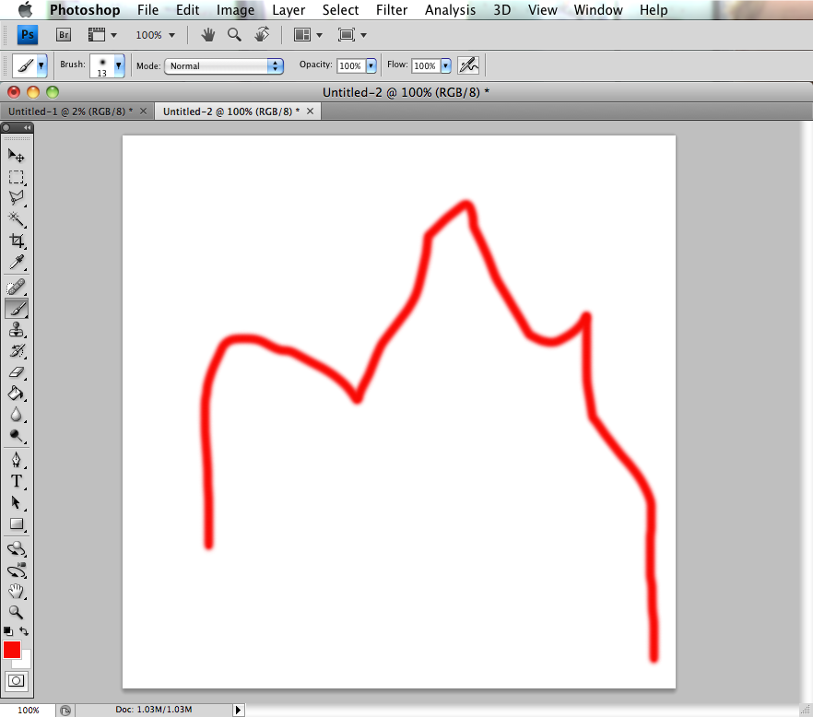Open the Image menu
This screenshot has width=813, height=717.
[x=235, y=10]
